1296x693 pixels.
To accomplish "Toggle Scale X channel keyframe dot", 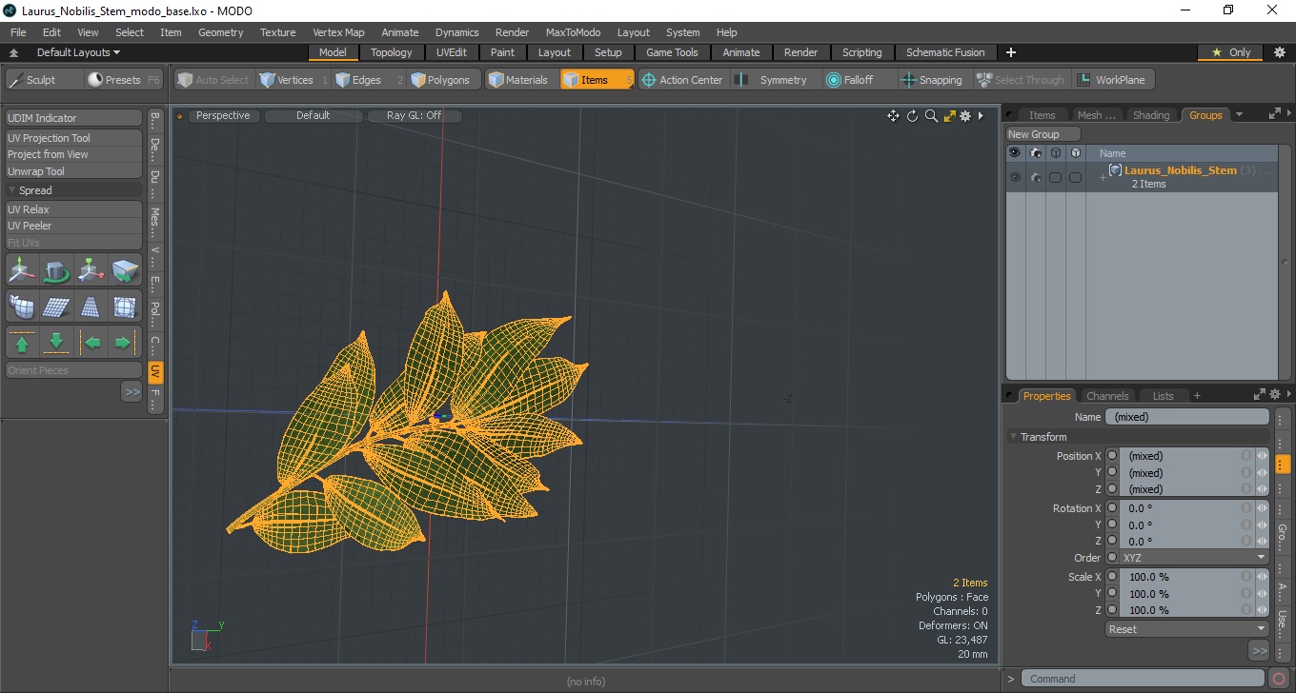I will [x=1111, y=577].
